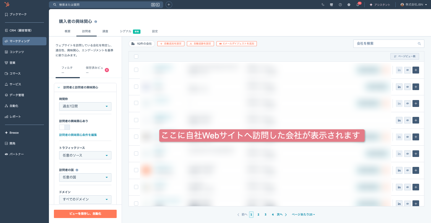Click the 会社を検索 search field
431x223 pixels.
coord(389,44)
